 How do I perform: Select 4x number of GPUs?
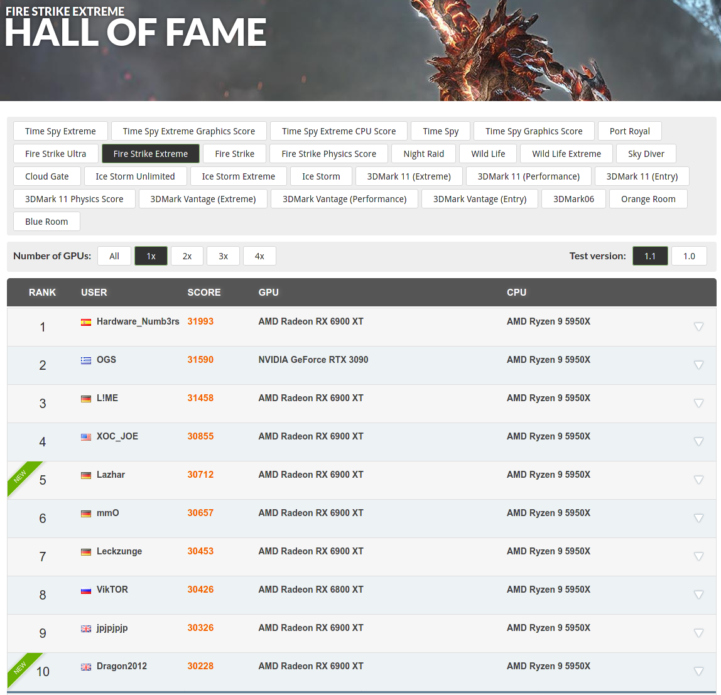tap(259, 256)
